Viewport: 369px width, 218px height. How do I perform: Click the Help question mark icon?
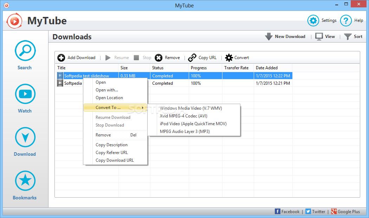click(346, 21)
